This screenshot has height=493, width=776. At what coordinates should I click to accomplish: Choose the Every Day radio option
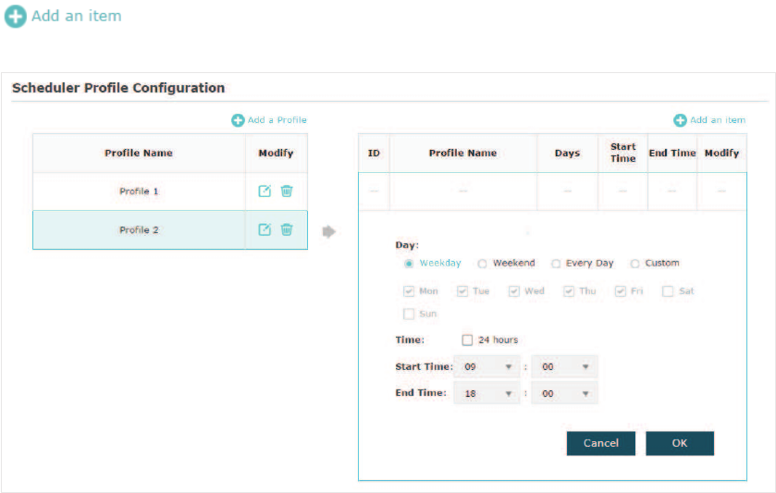point(556,264)
